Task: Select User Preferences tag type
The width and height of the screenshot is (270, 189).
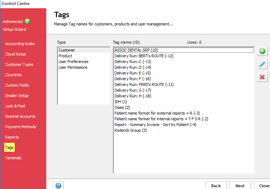Action: (73, 62)
